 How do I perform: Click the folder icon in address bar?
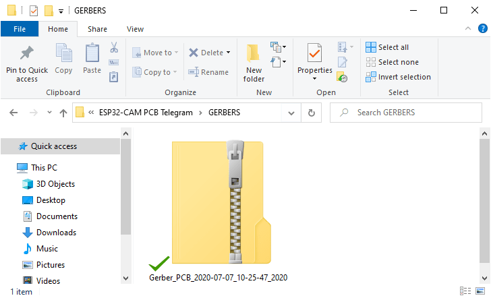tap(80, 112)
